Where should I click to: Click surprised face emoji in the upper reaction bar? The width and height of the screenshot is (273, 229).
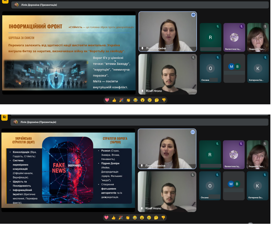click(143, 100)
